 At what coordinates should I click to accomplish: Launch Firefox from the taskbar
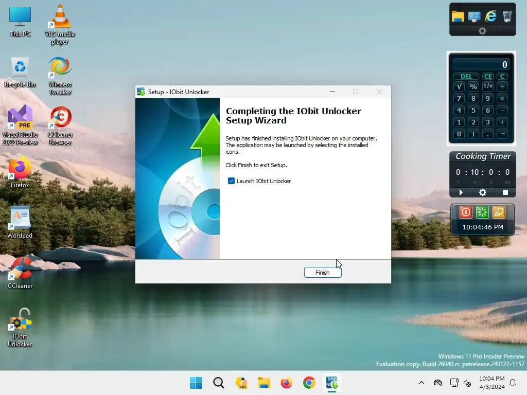tap(286, 383)
